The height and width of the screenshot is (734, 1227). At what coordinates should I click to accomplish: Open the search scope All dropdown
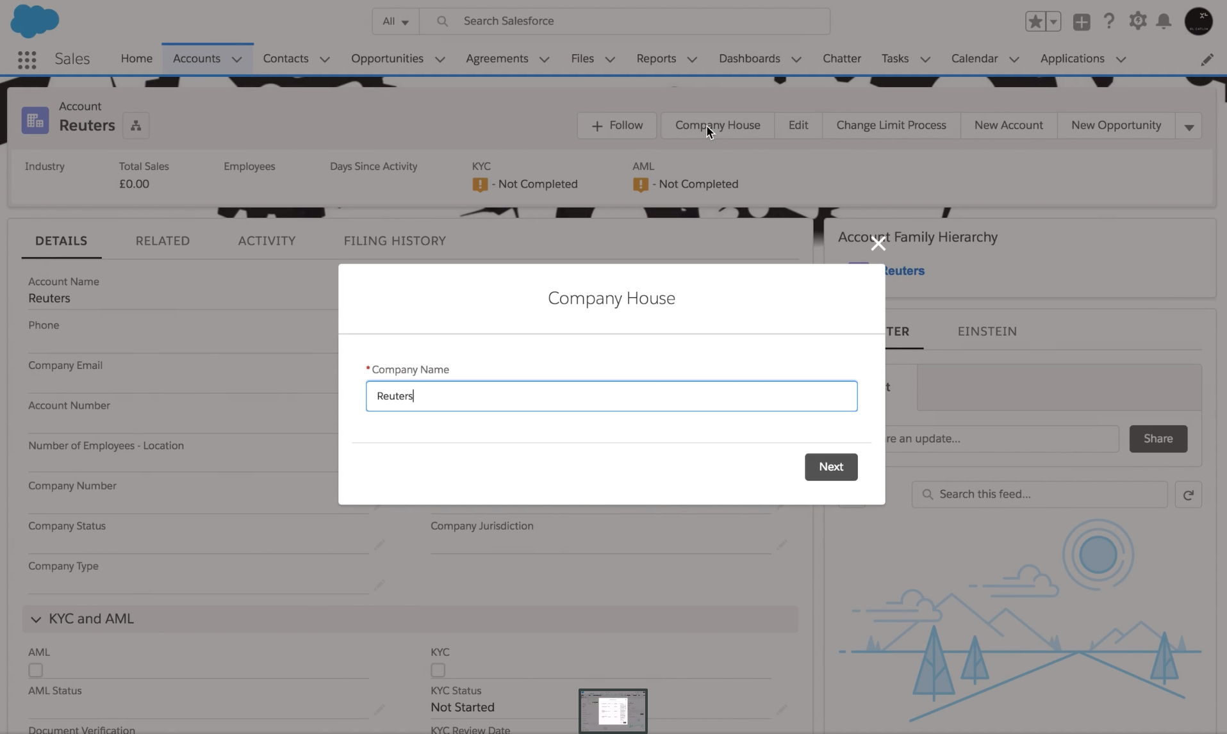(395, 21)
